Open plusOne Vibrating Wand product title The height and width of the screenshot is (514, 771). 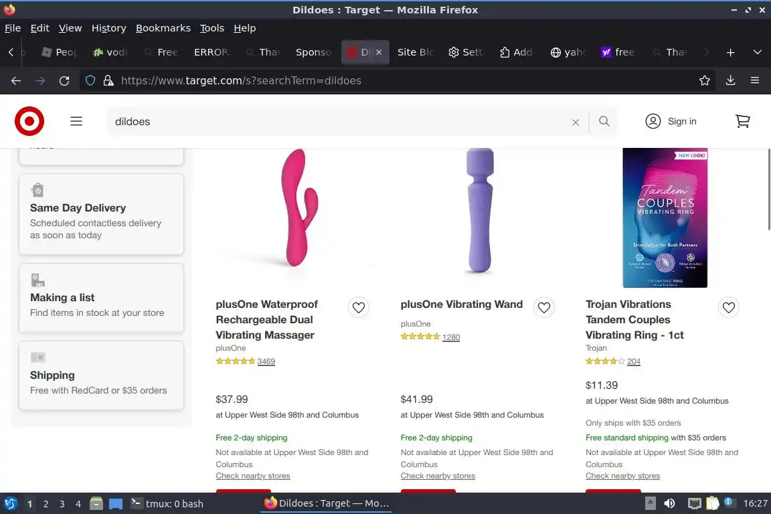point(462,305)
